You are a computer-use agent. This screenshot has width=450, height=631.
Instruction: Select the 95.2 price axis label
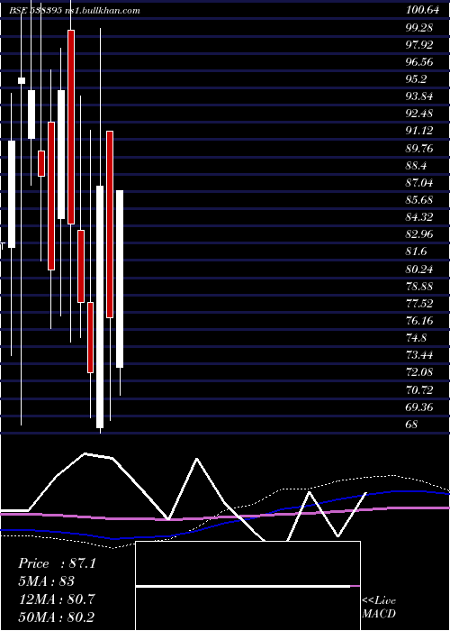416,79
